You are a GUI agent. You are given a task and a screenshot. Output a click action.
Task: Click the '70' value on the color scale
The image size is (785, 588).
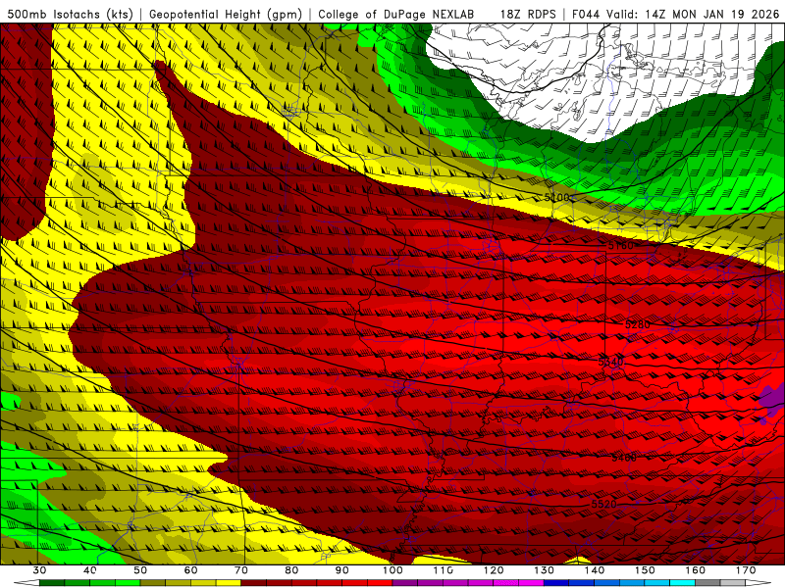[241, 570]
